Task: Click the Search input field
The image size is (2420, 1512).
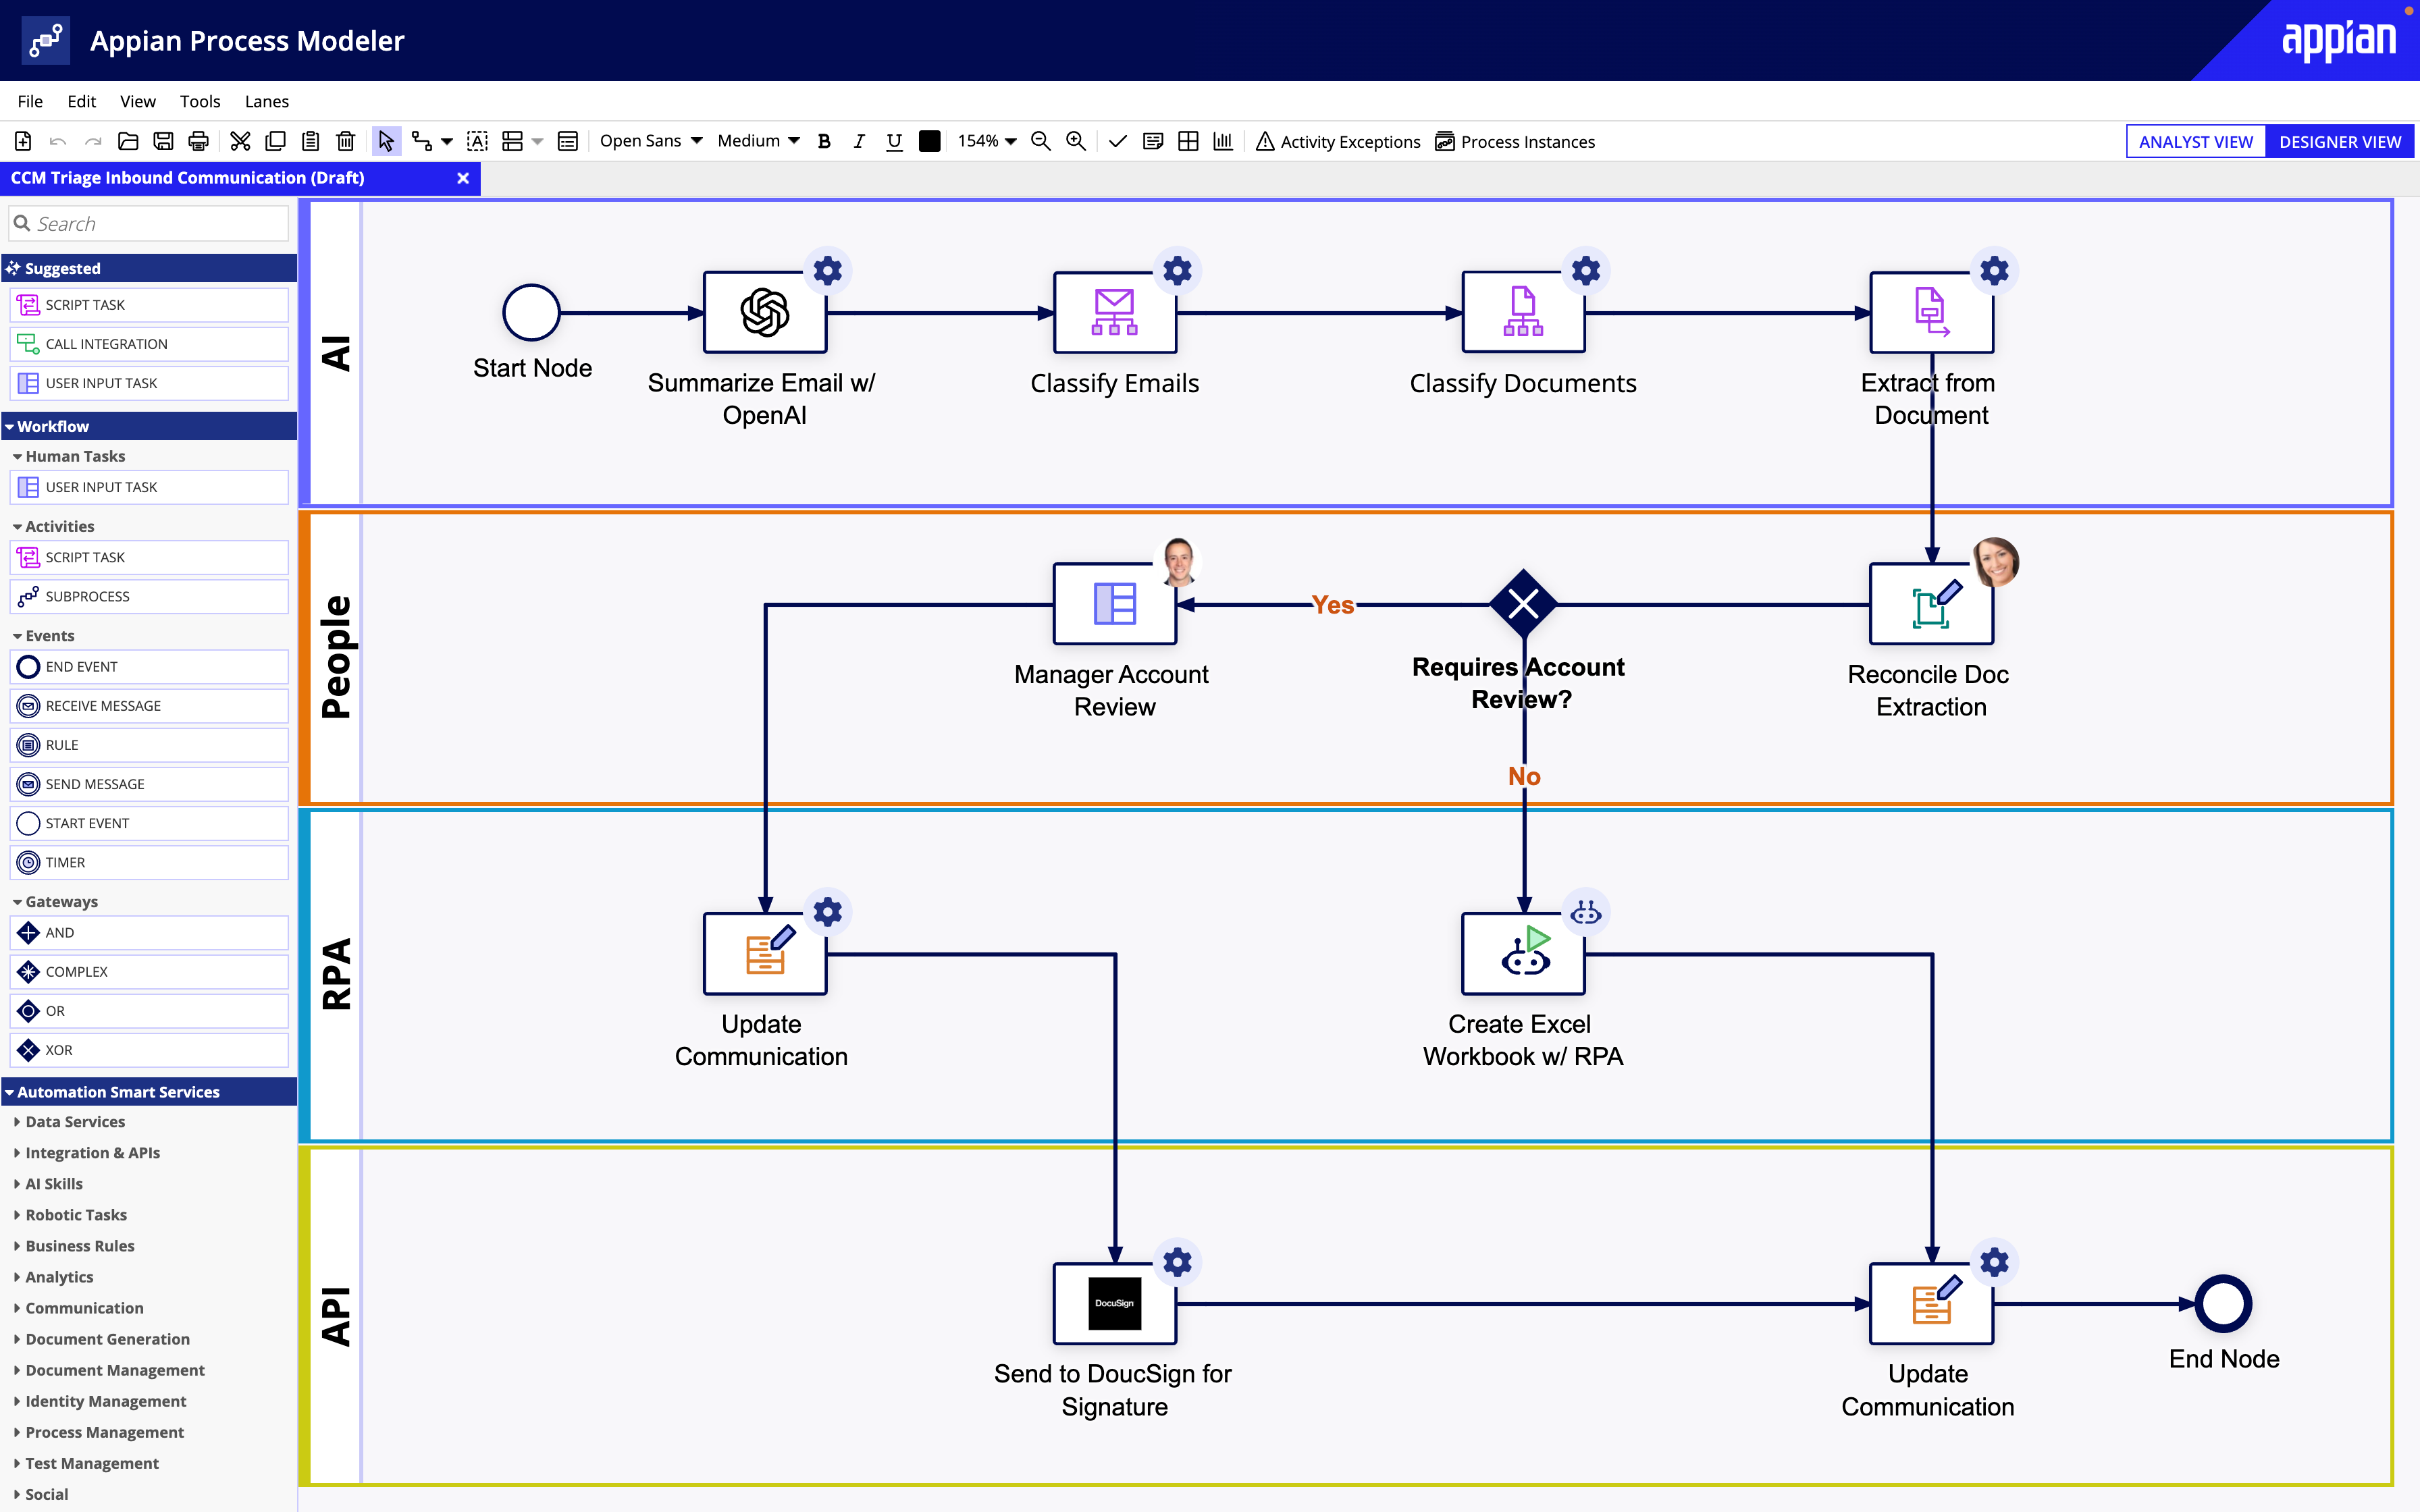Action: [150, 223]
